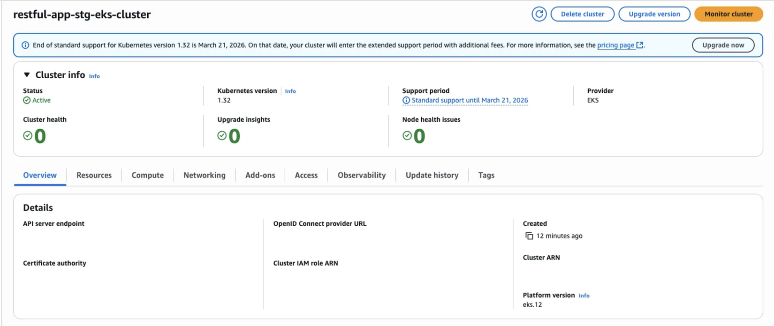The image size is (774, 326).
Task: Click the Cluster health count 0
Action: point(40,136)
